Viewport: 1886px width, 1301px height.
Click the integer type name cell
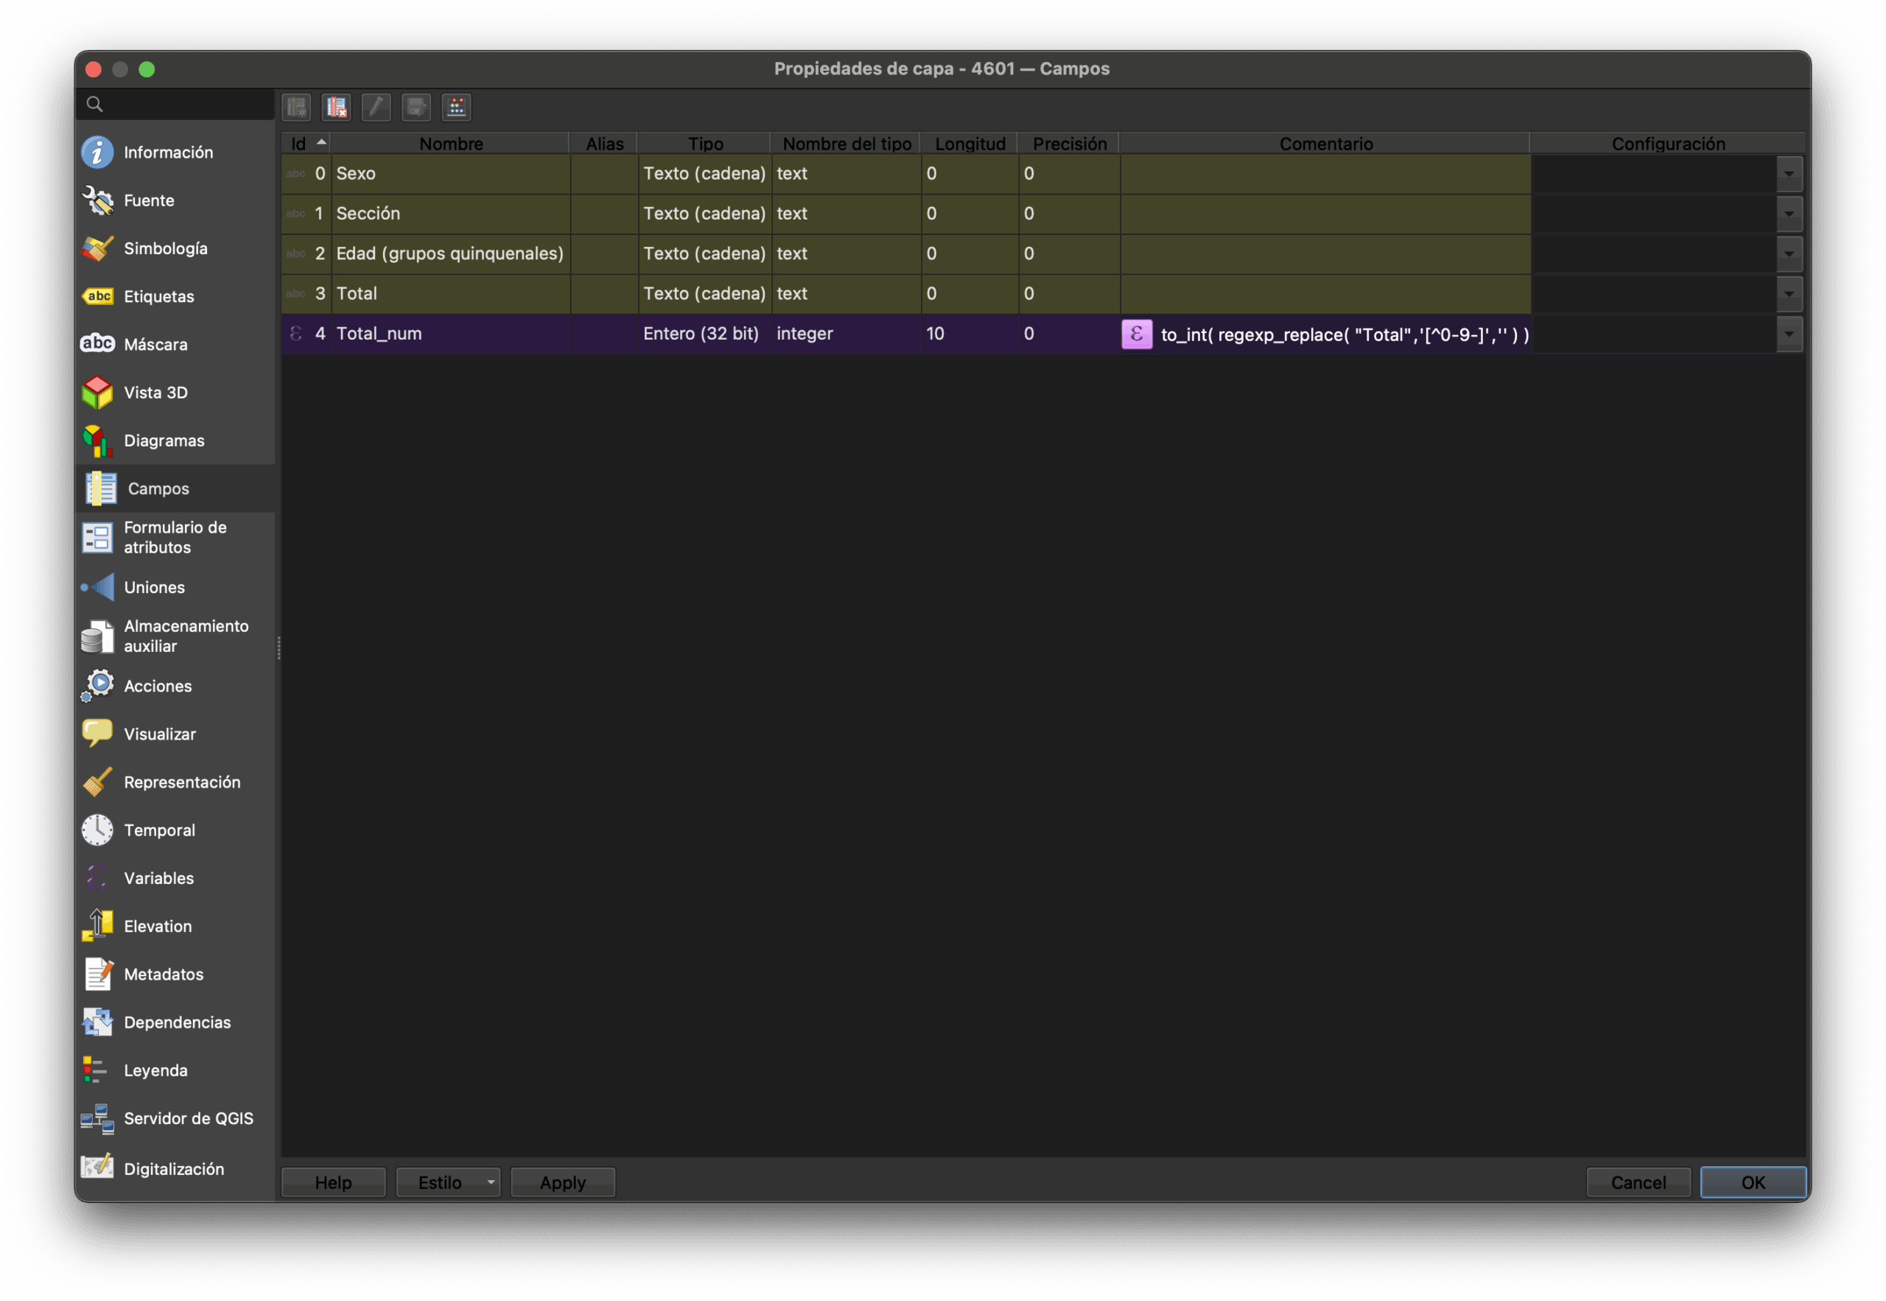846,334
